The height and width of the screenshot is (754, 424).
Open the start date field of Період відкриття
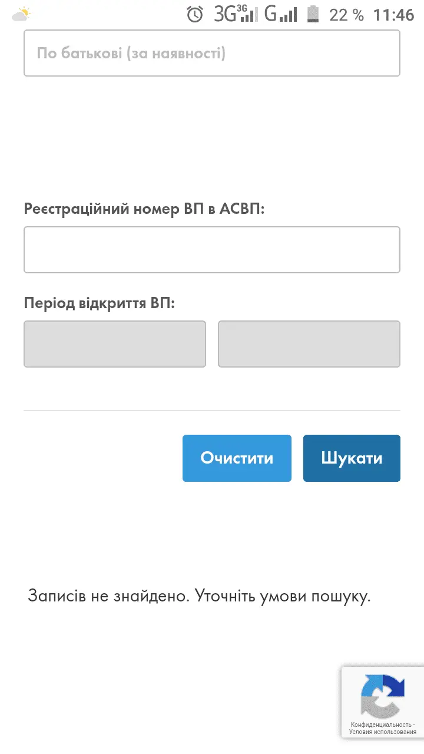115,344
